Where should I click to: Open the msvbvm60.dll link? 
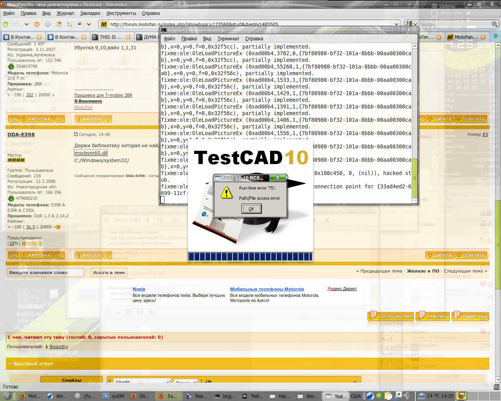click(x=91, y=153)
